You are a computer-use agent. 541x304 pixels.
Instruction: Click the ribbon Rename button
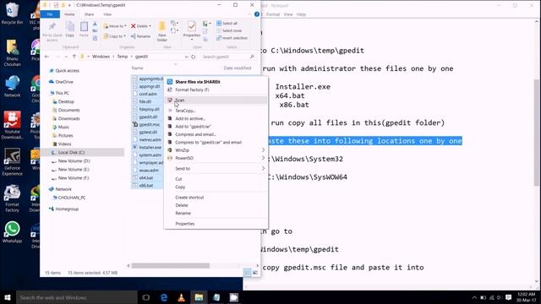pos(141,36)
